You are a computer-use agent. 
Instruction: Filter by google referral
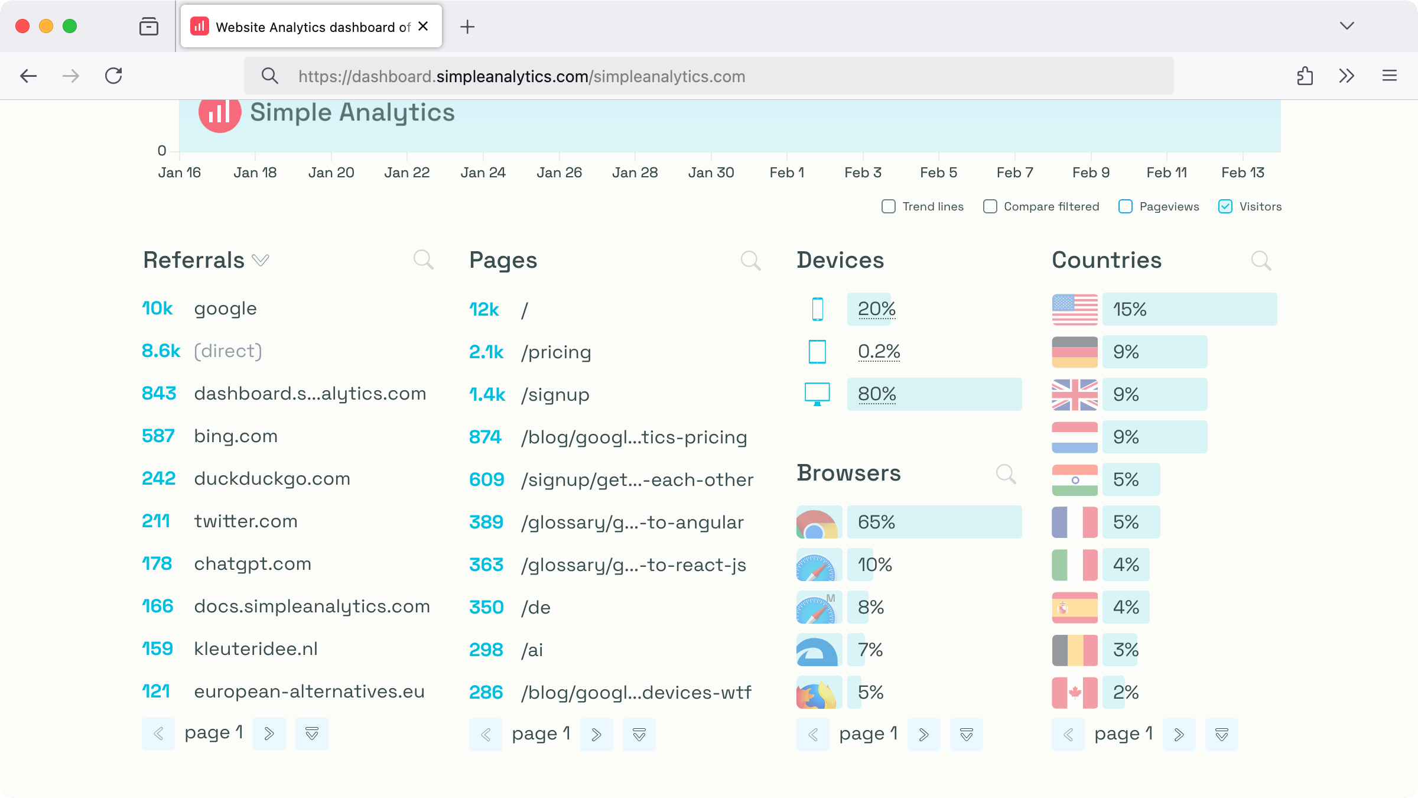(225, 309)
